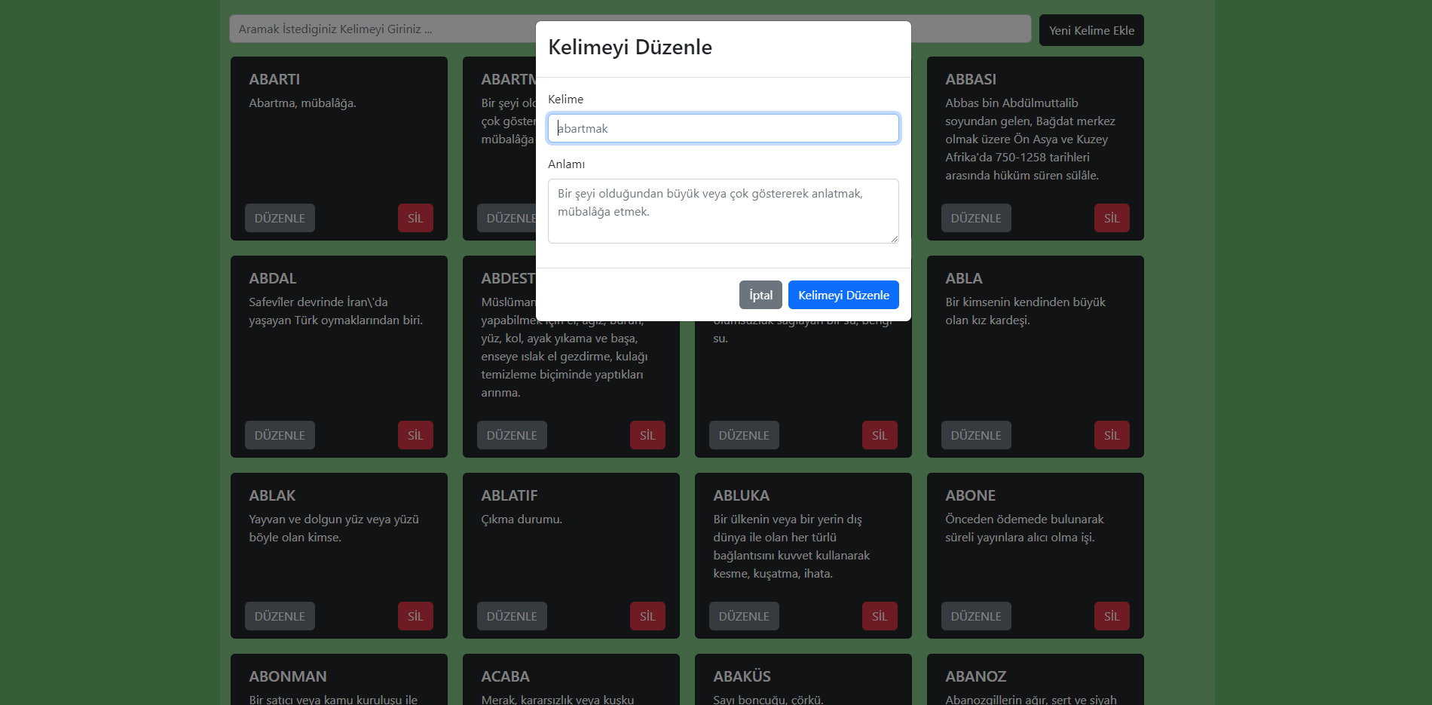Edit the ABARTI word entry

click(x=280, y=218)
